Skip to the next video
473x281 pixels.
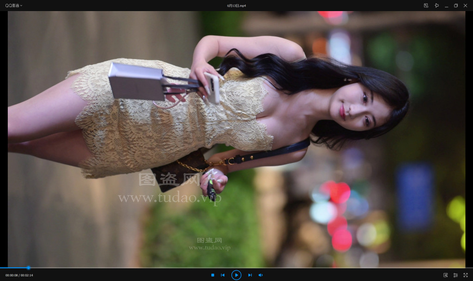pyautogui.click(x=250, y=275)
